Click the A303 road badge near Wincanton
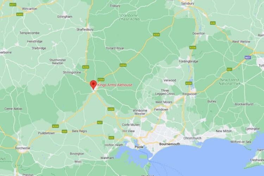Screen dimensions: 264x176 click(20, 15)
